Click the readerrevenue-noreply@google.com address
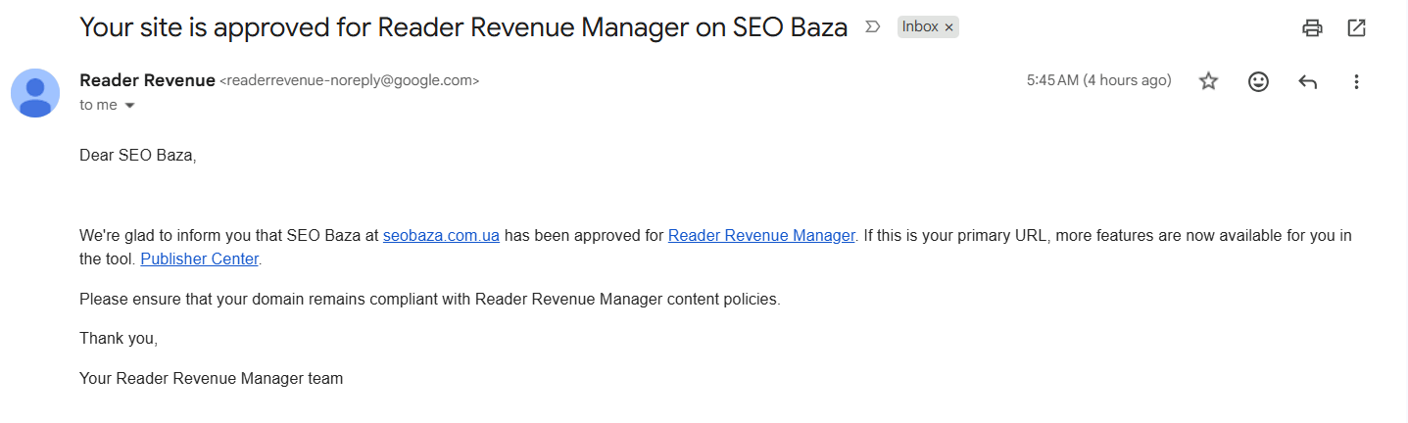1408x423 pixels. [350, 81]
